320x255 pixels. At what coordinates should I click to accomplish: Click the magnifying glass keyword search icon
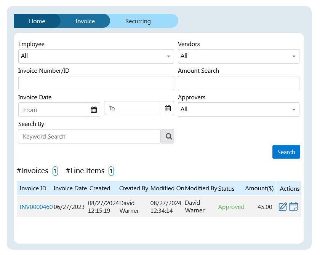click(x=168, y=136)
